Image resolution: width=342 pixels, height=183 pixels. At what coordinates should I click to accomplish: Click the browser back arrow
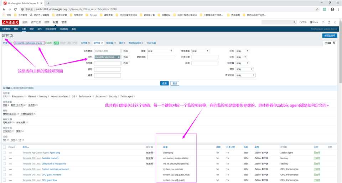[4, 9]
